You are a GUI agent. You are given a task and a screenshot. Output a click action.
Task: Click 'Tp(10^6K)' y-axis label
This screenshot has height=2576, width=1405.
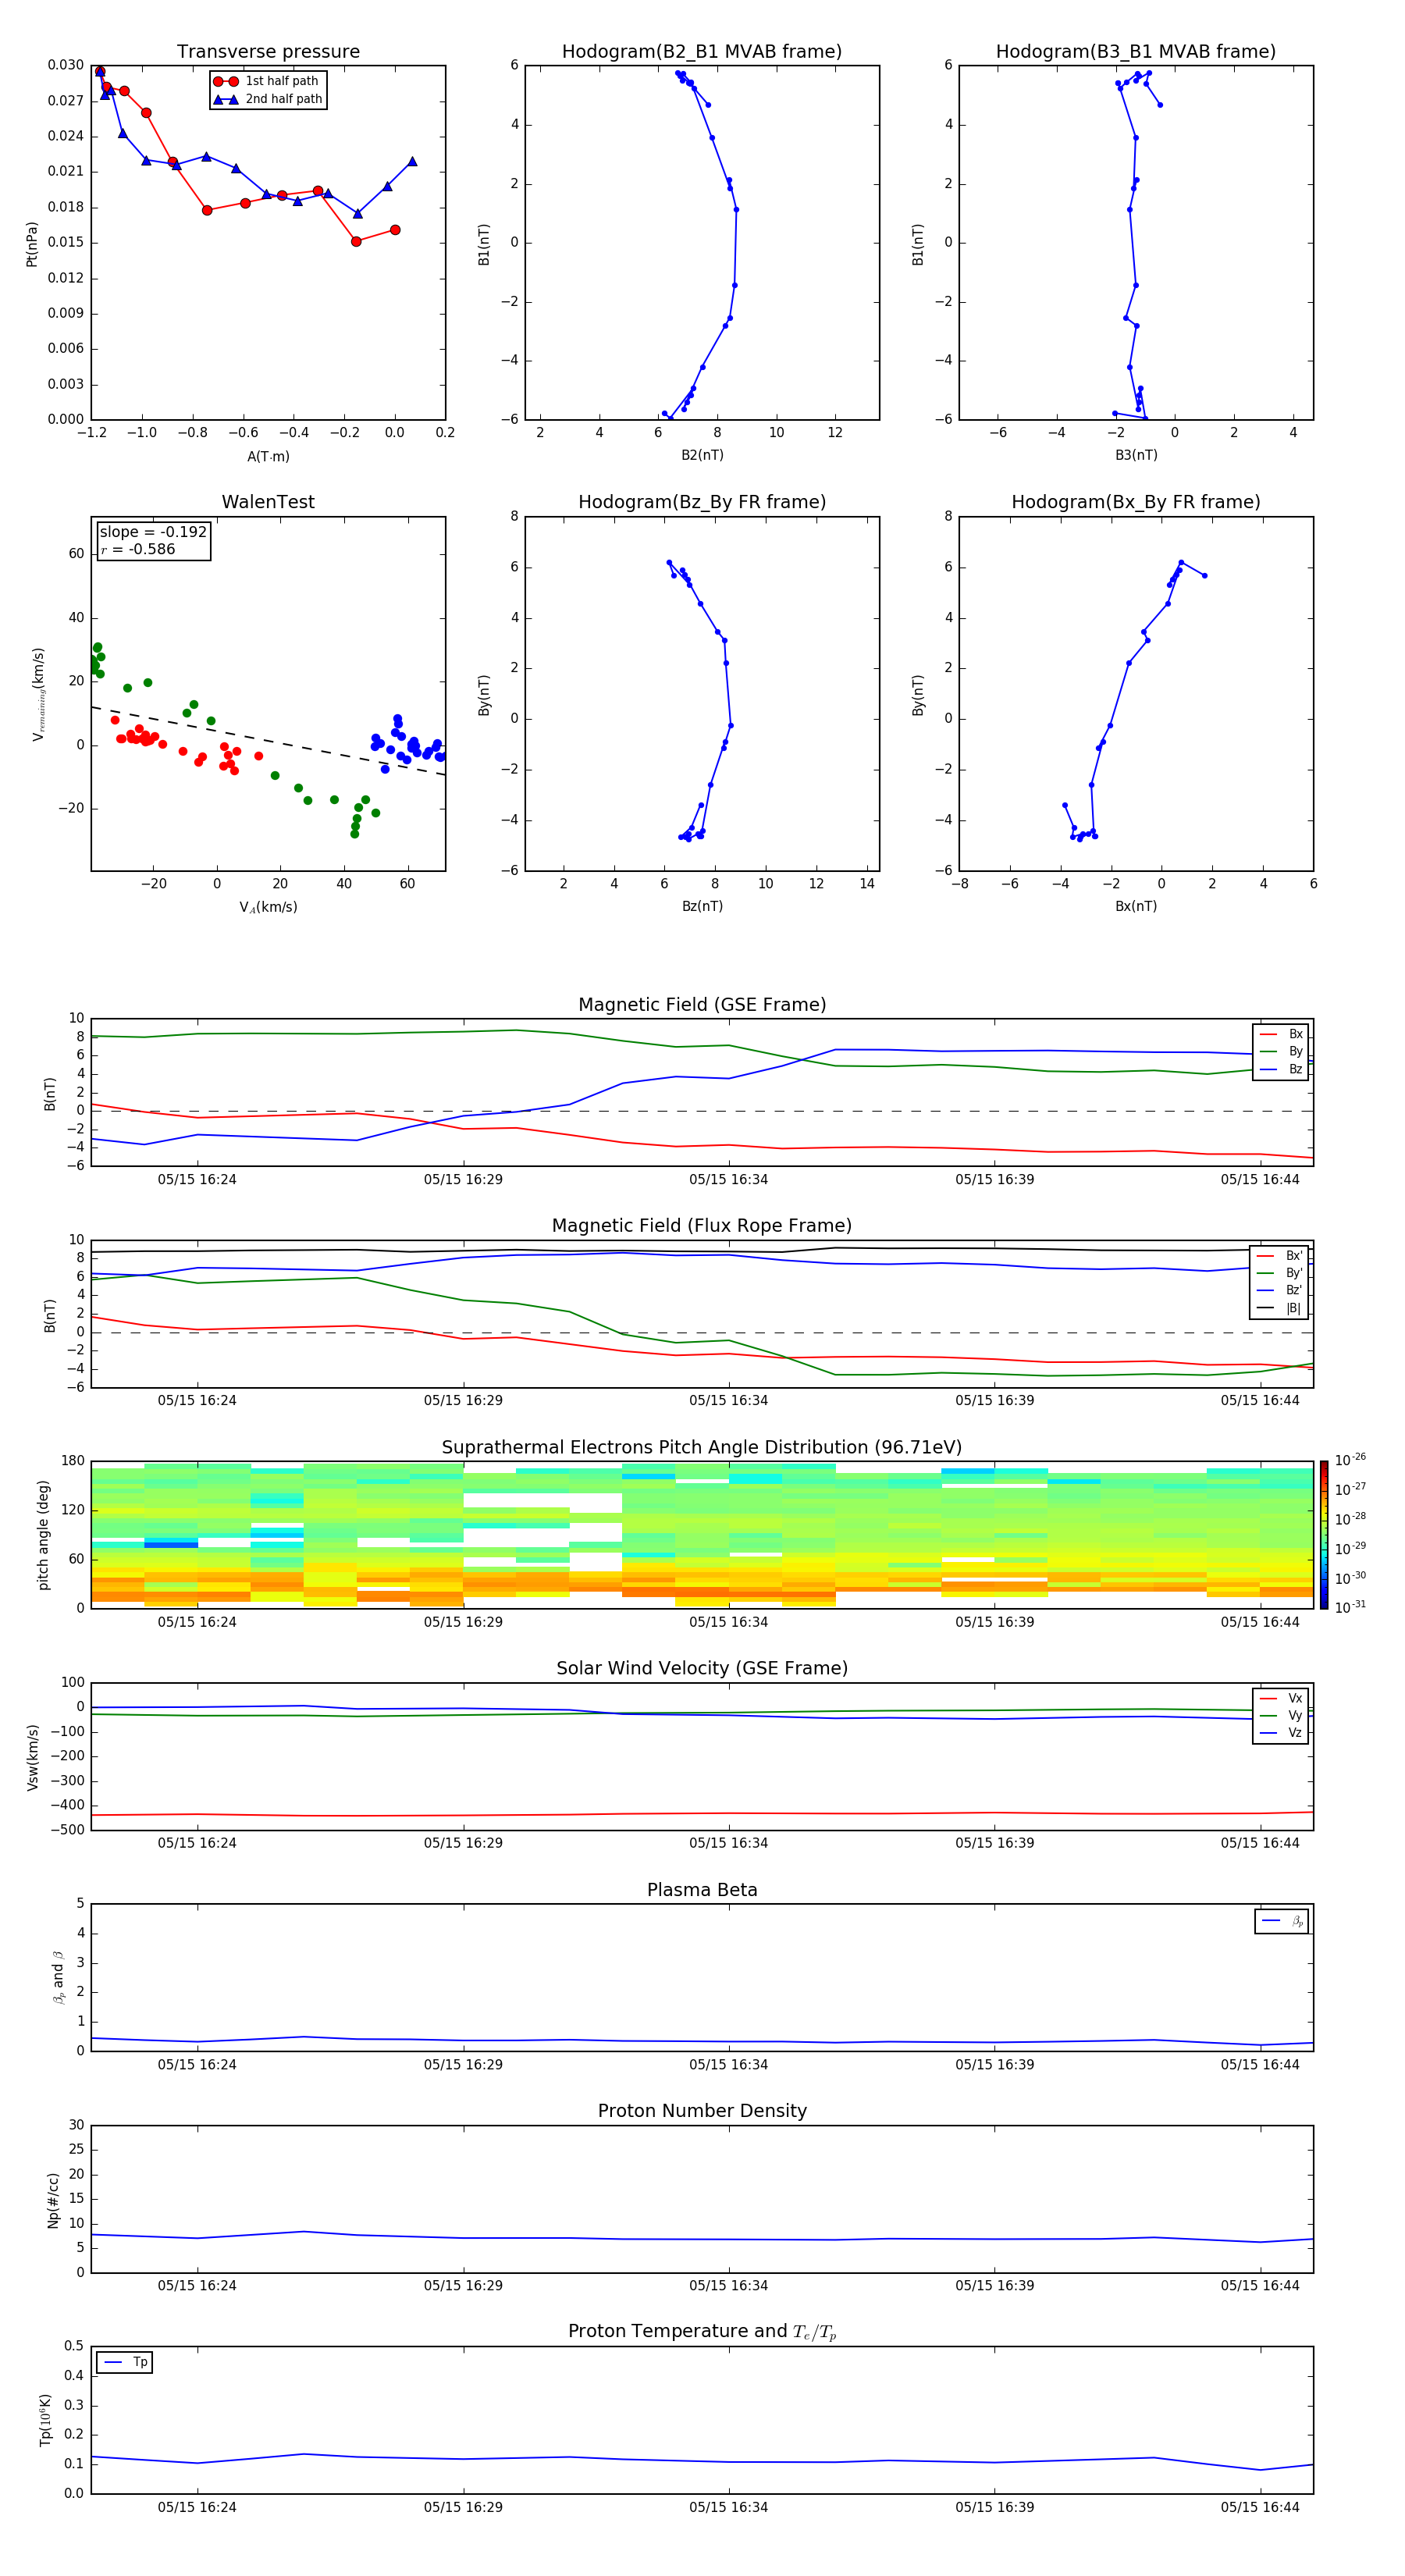(45, 2420)
